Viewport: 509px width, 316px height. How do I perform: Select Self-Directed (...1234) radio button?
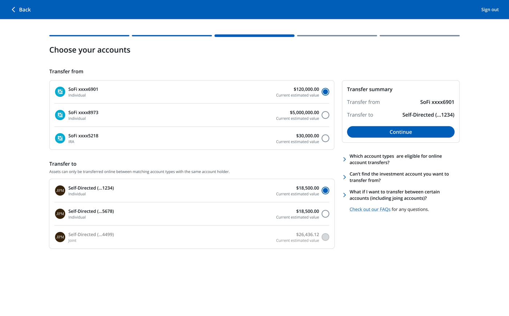click(x=325, y=190)
